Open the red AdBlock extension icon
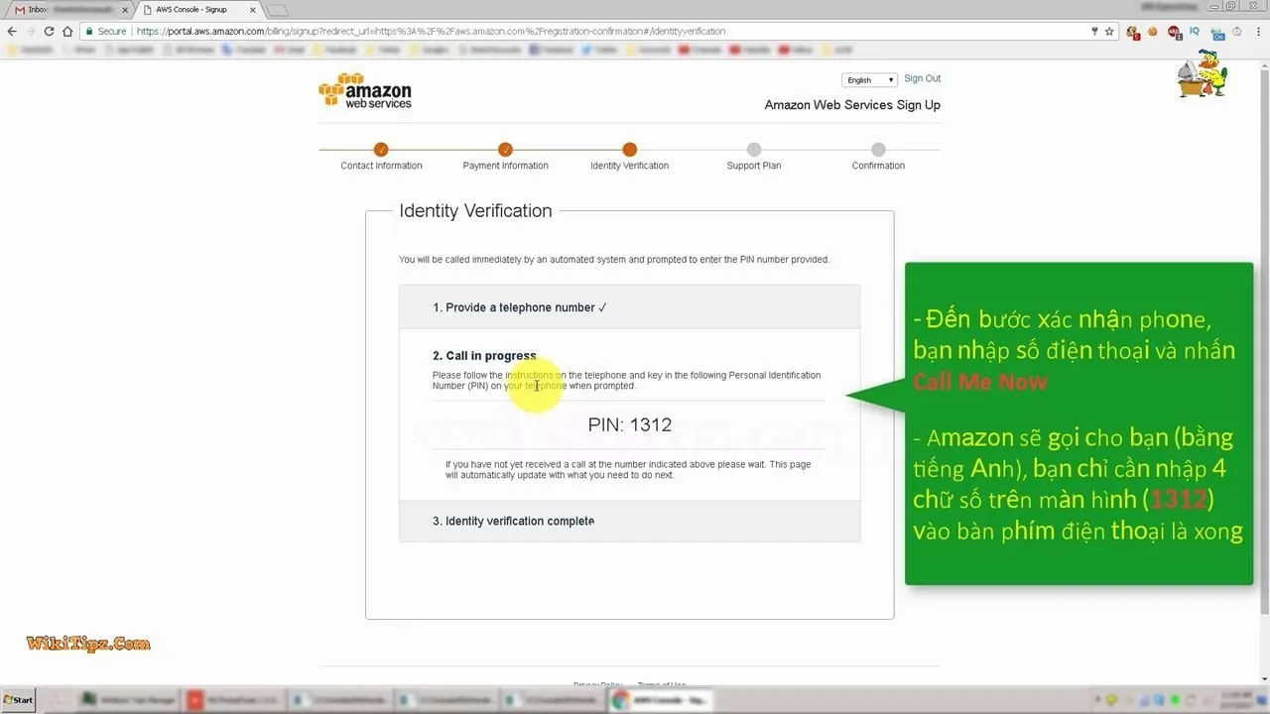Screen dimensions: 1270x714 pos(1175,32)
